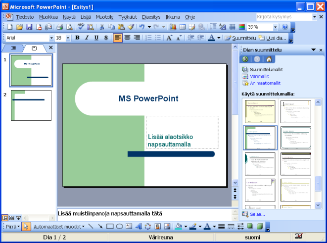Viewport: 327px width, 243px height.
Task: Toggle italic formatting
Action: 87,38
